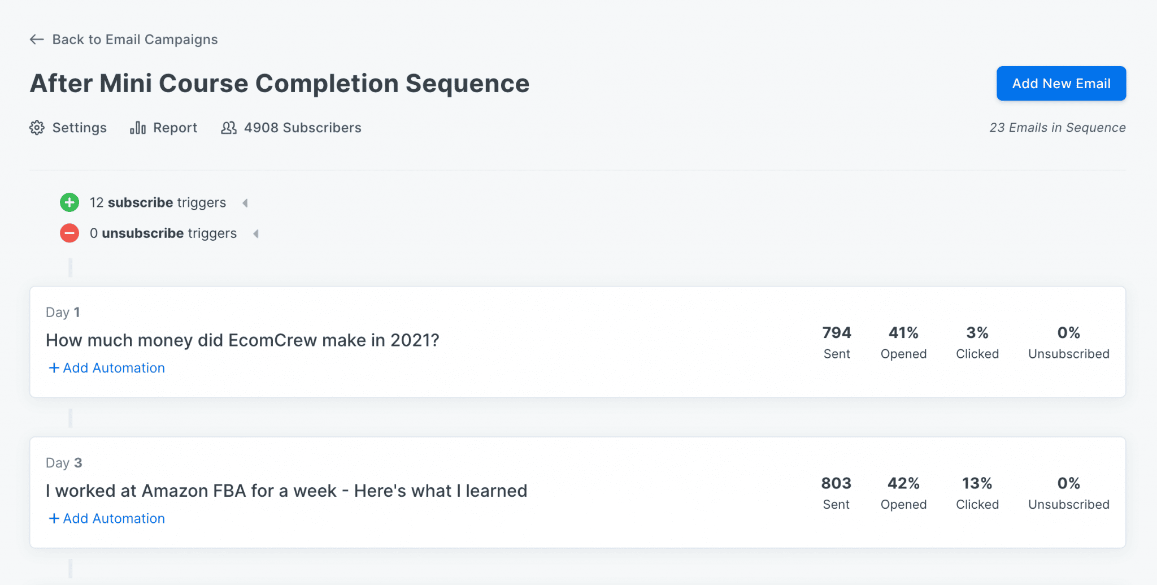This screenshot has height=585, width=1157.
Task: Click the plus icon on Day 3 Add Automation
Action: pyautogui.click(x=54, y=518)
